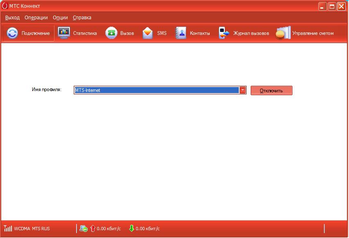Close the МТС Коннект window

tap(342, 6)
